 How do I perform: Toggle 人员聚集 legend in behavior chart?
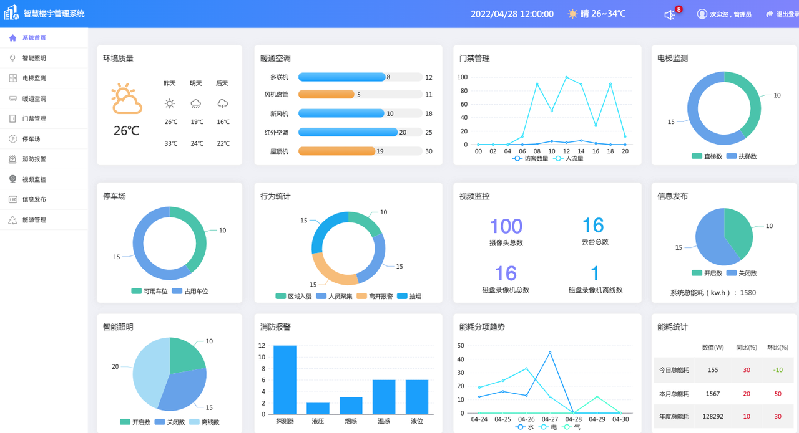(334, 296)
